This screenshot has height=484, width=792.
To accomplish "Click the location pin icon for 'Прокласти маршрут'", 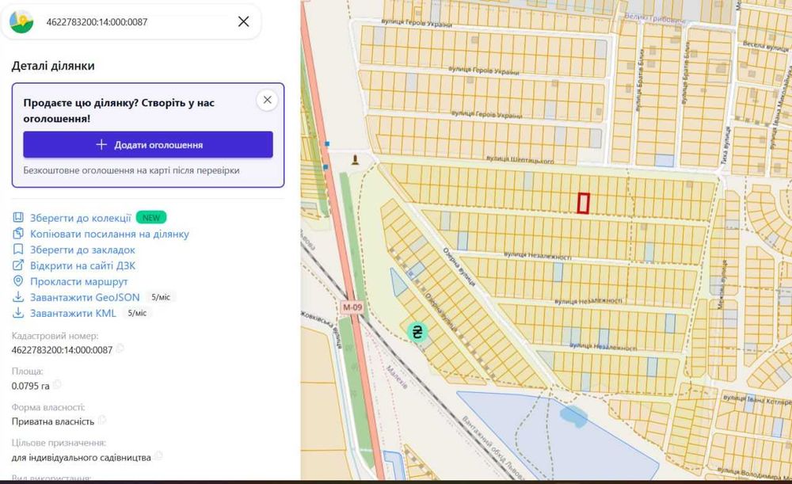I will tap(18, 281).
